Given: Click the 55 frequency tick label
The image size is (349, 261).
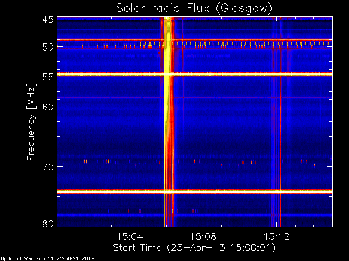Looking at the screenshot, I should click(x=48, y=77).
